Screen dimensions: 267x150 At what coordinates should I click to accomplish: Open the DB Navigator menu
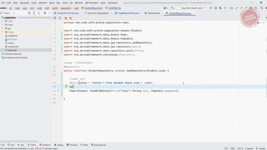(92, 3)
